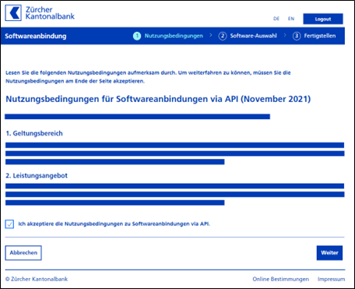Select step 2 Software-Auswahl
Image resolution: width=355 pixels, height=289 pixels.
[248, 36]
